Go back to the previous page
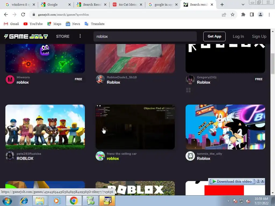This screenshot has height=206, width=275. (6, 14)
